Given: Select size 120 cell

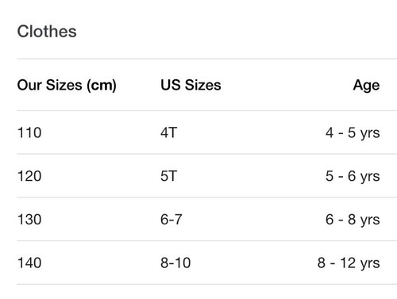Looking at the screenshot, I should pos(29,176).
